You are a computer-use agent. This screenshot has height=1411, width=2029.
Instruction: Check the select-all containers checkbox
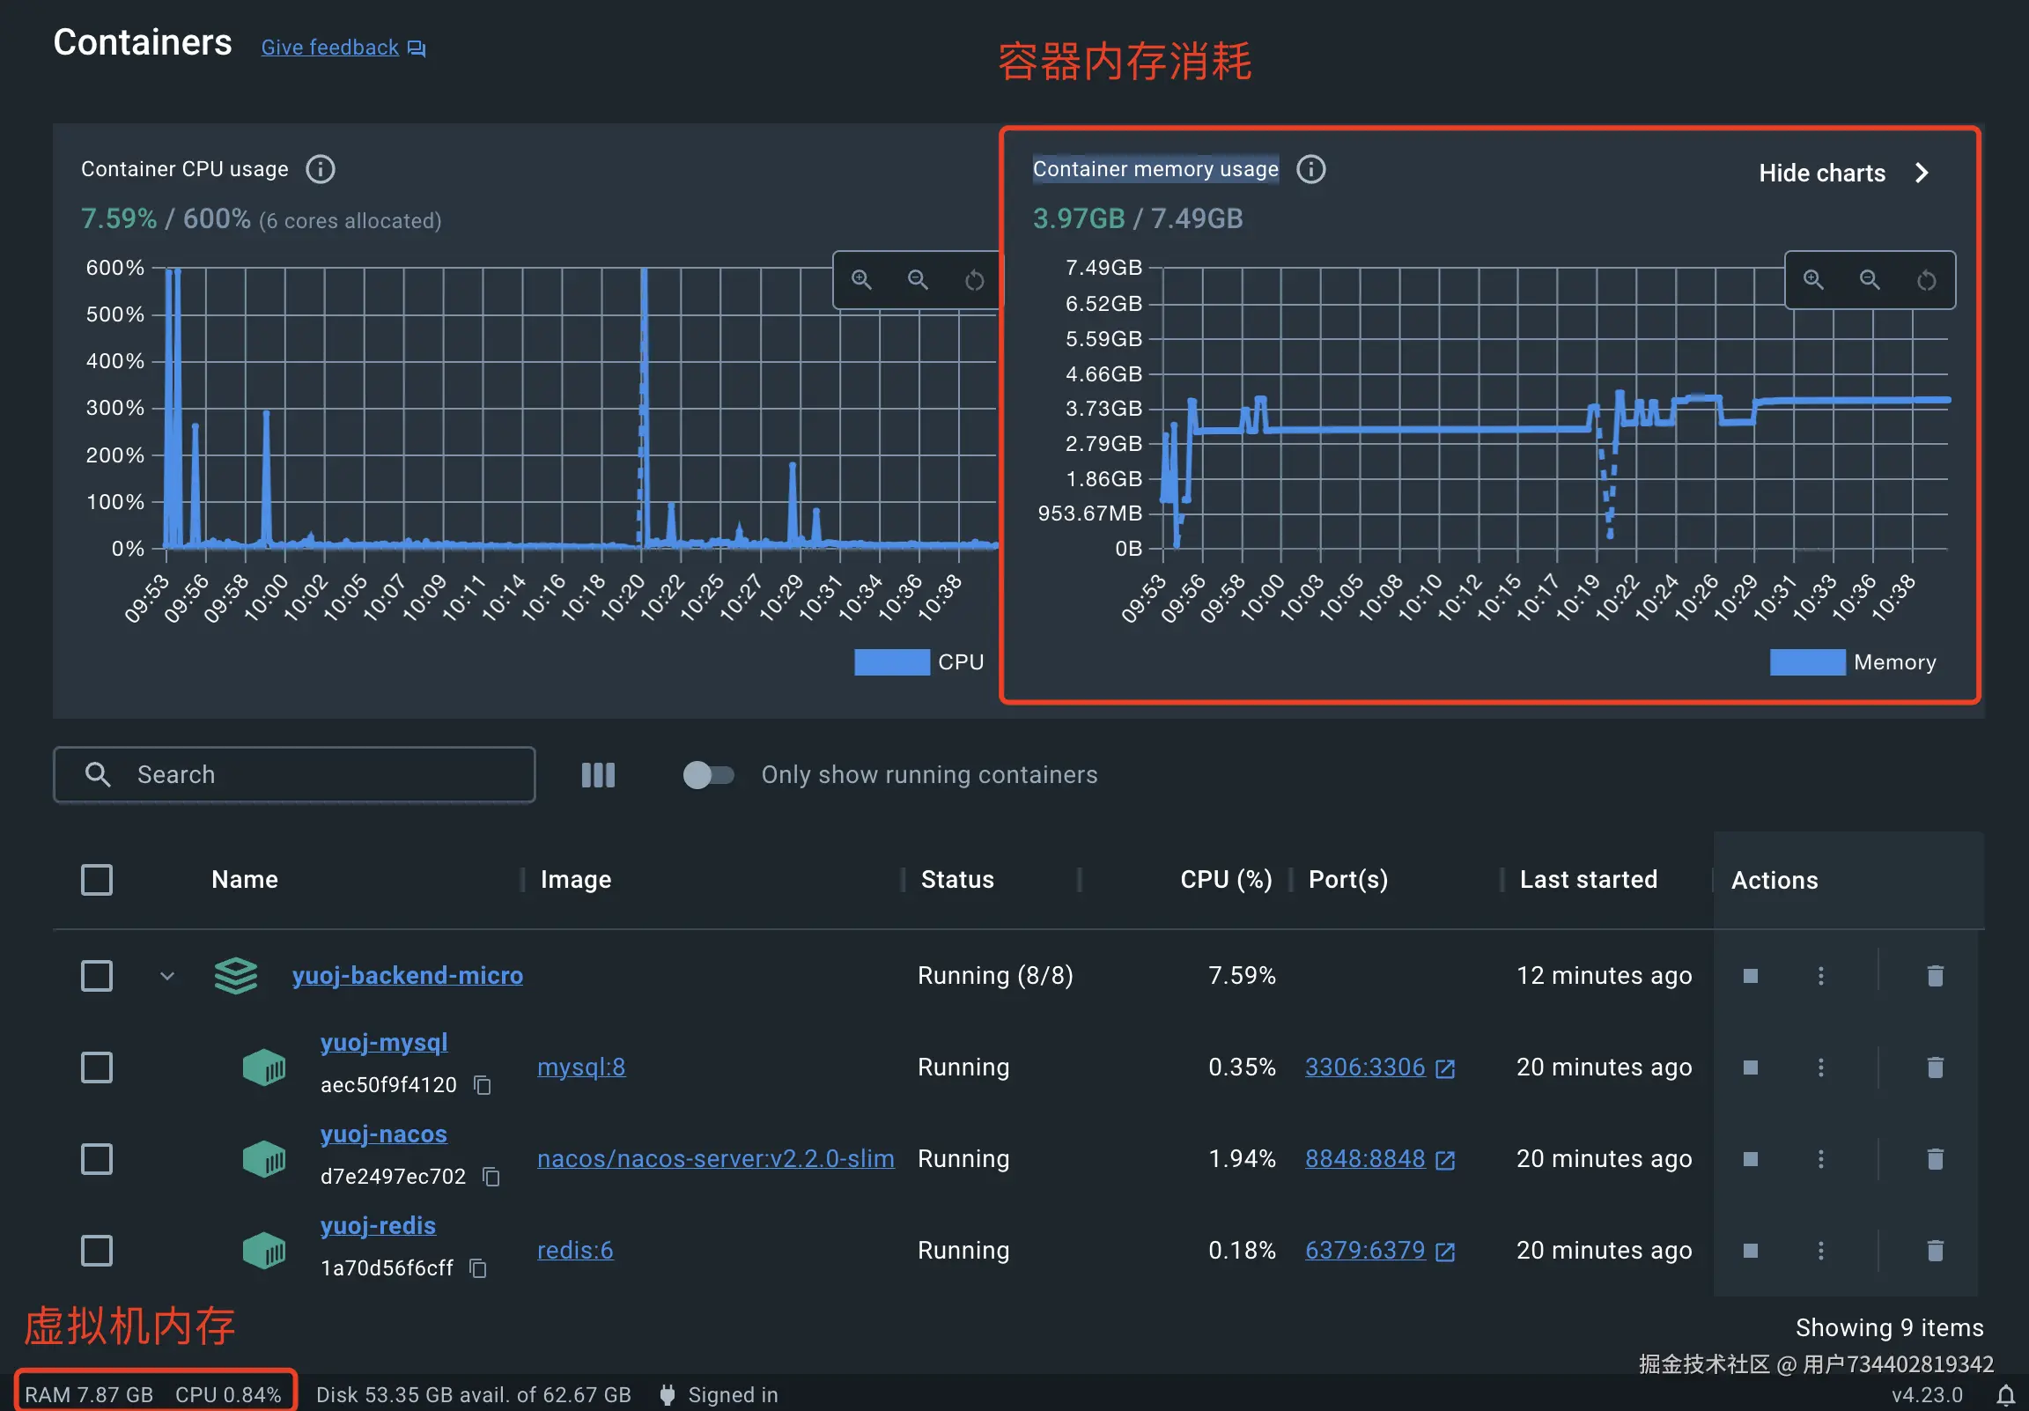(97, 881)
